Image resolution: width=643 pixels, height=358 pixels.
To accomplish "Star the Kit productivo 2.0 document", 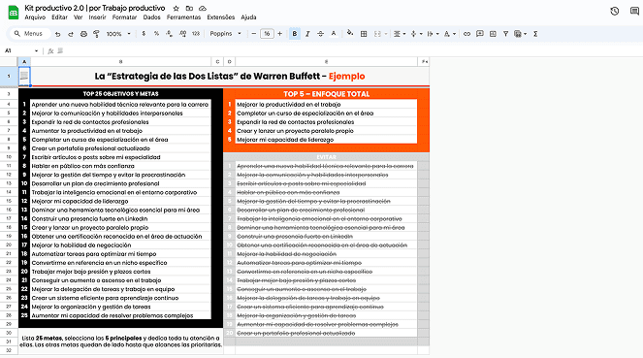I will (x=176, y=8).
